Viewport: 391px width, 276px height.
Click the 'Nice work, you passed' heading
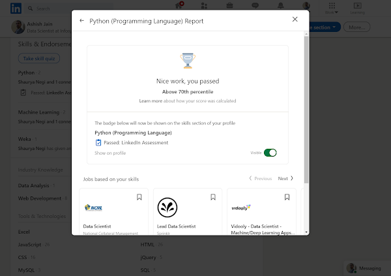[188, 81]
